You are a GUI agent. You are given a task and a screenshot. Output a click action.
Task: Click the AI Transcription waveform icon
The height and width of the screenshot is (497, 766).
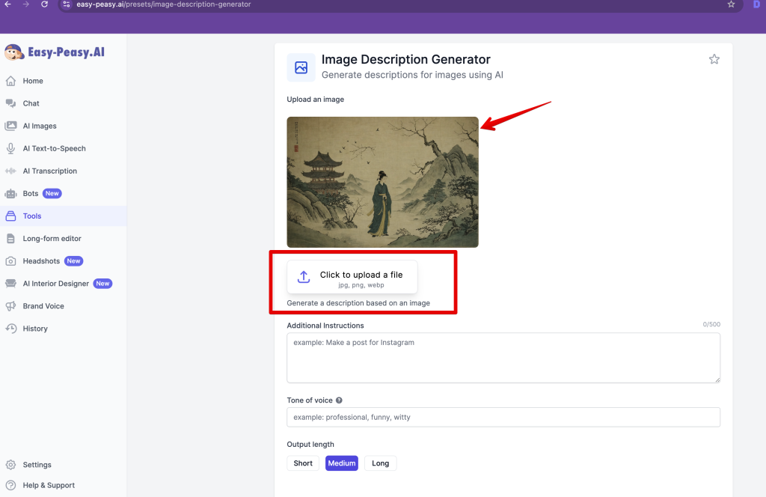(x=10, y=171)
